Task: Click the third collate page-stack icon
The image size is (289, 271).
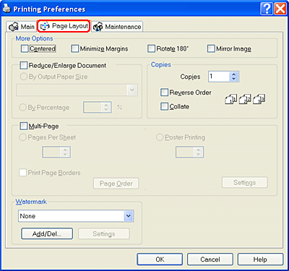Action: coord(259,99)
